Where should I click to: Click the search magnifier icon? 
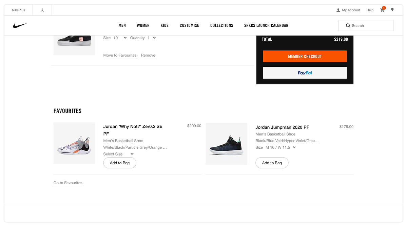click(348, 25)
